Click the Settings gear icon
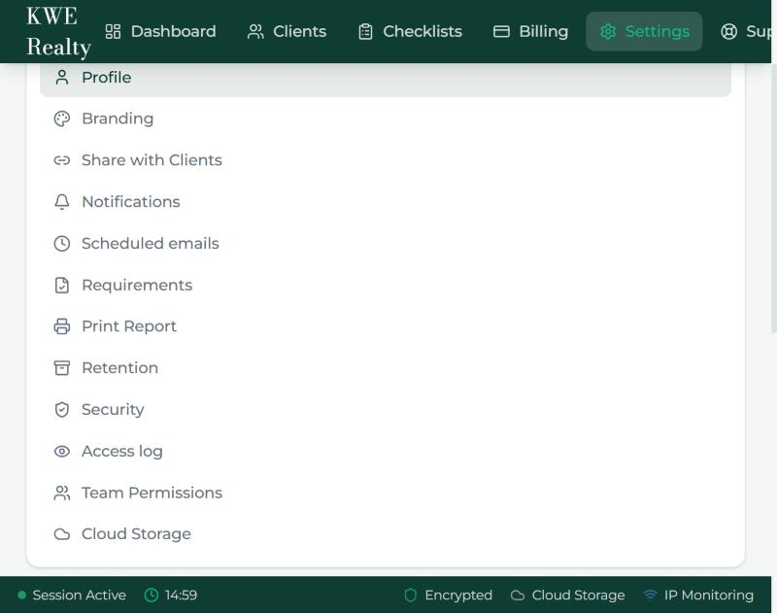Viewport: 777px width, 613px height. tap(608, 32)
